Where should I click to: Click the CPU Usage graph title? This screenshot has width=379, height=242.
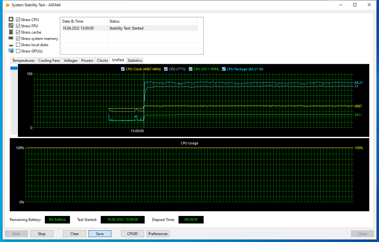point(189,143)
